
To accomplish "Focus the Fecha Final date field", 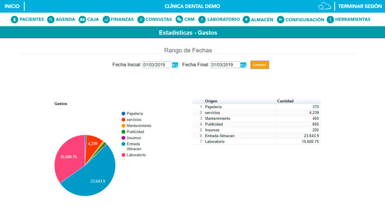I will tap(225, 65).
